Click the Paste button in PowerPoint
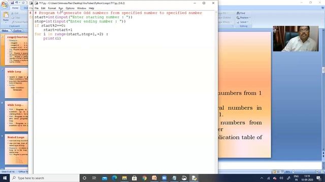The image size is (325, 182). [6, 17]
